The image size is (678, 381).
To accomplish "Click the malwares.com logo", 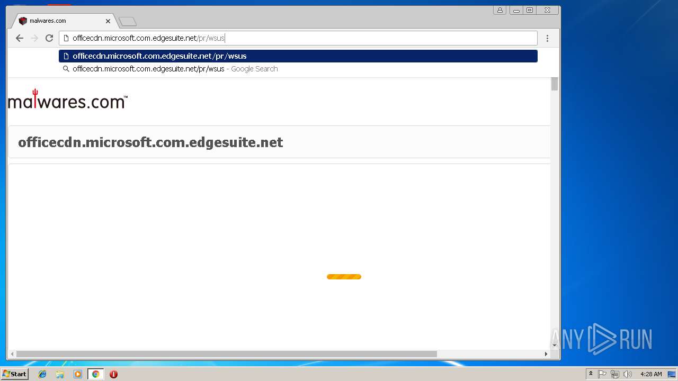I will tap(68, 99).
